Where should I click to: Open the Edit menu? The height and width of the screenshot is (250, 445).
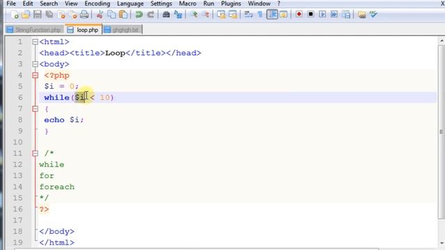(28, 3)
